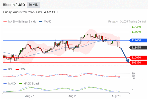Click the MA 50 blue legend swatch

coord(41,22)
